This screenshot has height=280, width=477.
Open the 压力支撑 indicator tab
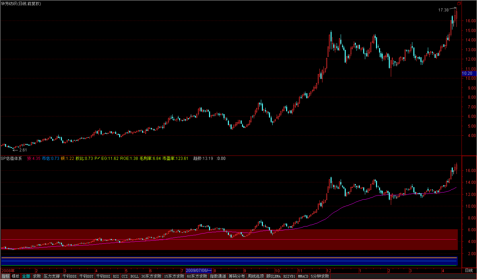[x=52, y=276]
